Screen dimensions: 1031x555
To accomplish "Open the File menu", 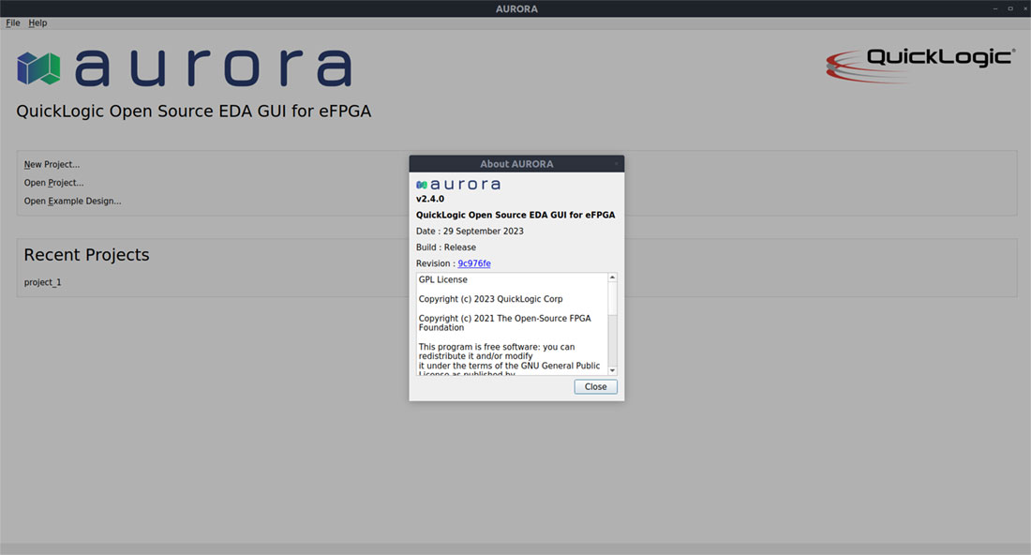I will pyautogui.click(x=13, y=23).
